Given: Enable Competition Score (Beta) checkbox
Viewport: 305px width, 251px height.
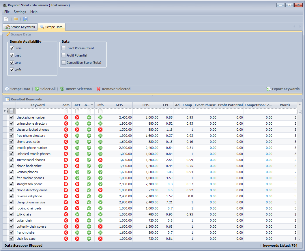Looking at the screenshot, I should (x=63, y=63).
